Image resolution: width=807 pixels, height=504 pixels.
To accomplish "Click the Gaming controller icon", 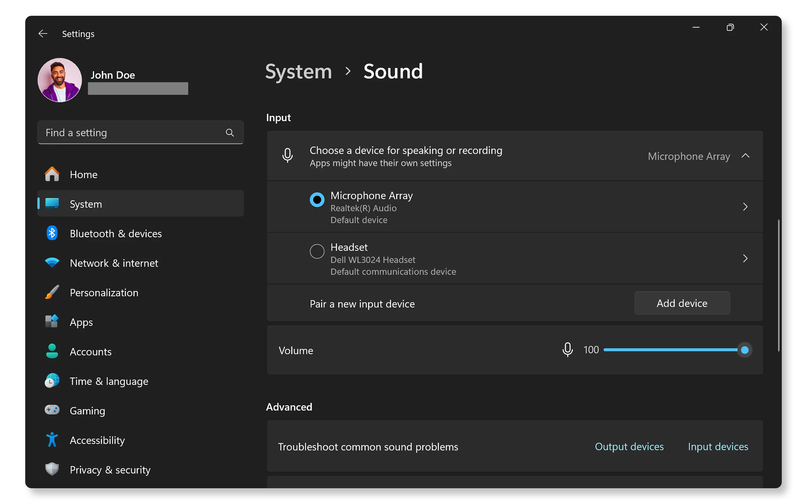I will coord(52,410).
